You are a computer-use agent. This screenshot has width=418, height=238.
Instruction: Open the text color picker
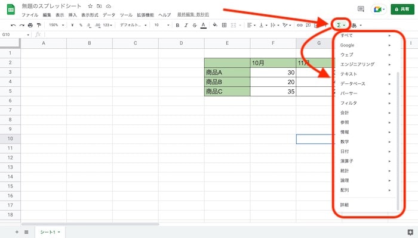[204, 26]
